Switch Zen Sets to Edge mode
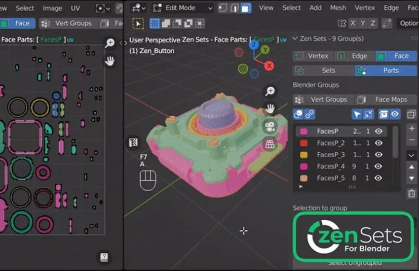419x271 pixels. tap(354, 56)
